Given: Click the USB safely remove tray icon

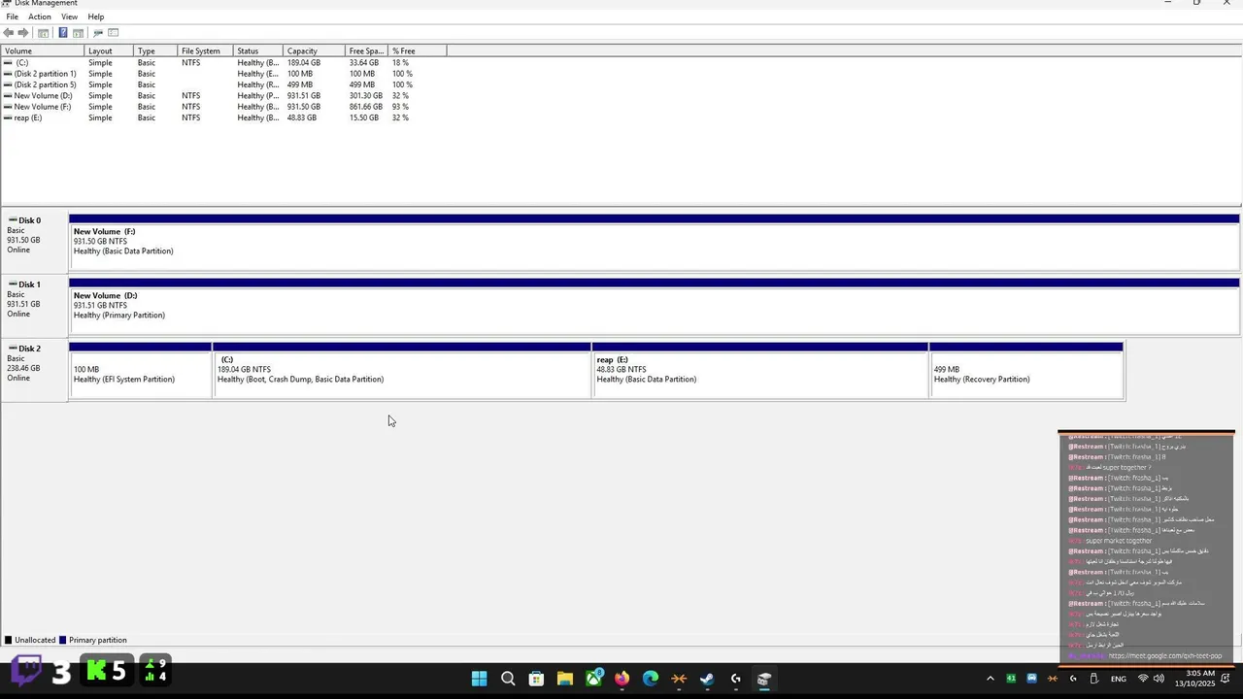Looking at the screenshot, I should (1093, 679).
